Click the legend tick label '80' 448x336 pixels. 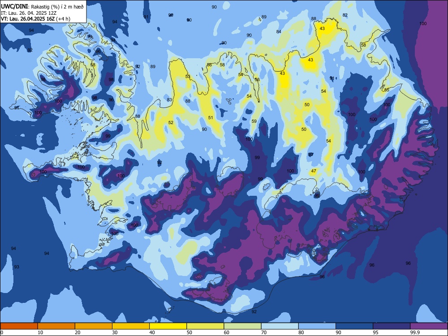pyautogui.click(x=301, y=332)
